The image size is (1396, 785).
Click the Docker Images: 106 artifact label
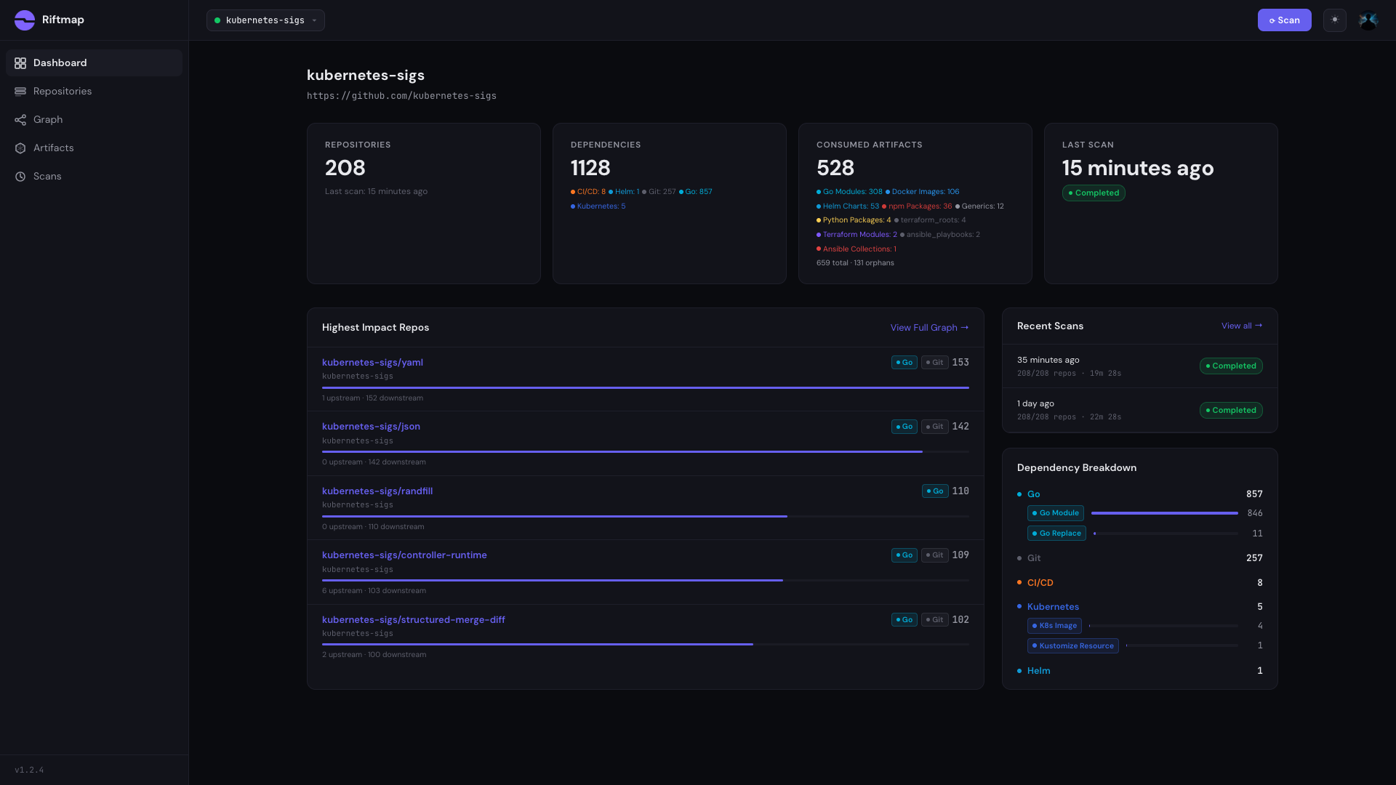923,192
